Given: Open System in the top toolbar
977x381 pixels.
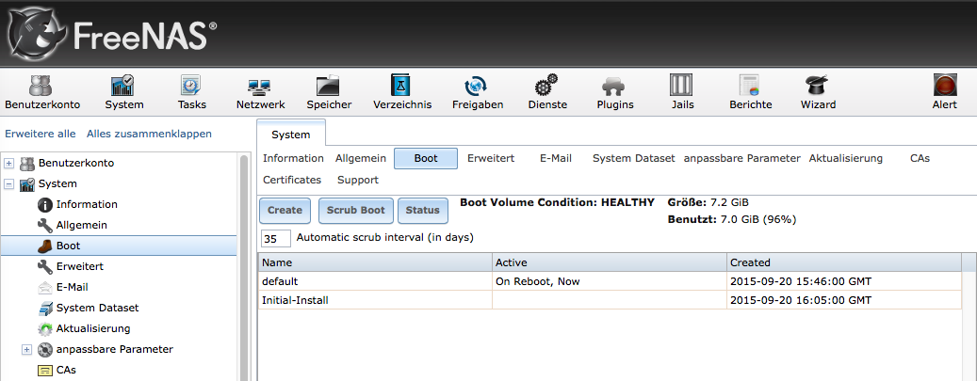Looking at the screenshot, I should pyautogui.click(x=124, y=92).
